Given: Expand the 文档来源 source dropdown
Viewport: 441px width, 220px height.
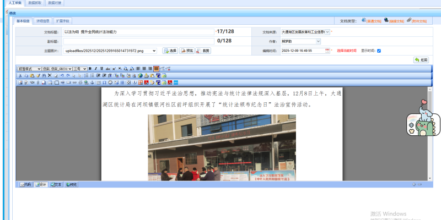Looking at the screenshot, I should click(x=327, y=32).
